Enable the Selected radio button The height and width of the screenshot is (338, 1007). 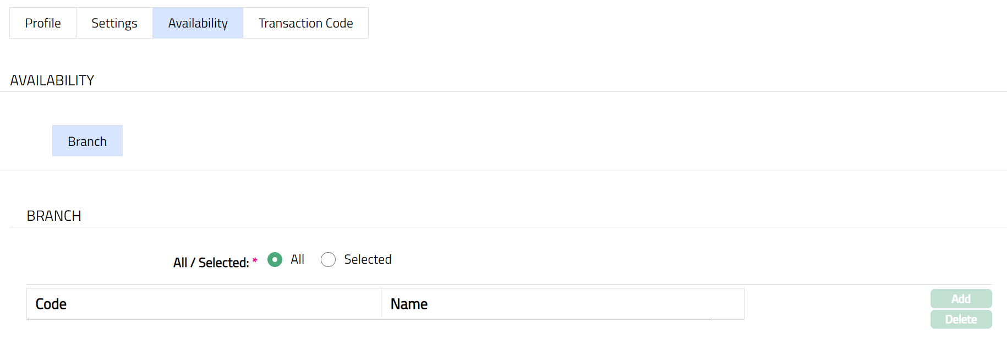328,259
